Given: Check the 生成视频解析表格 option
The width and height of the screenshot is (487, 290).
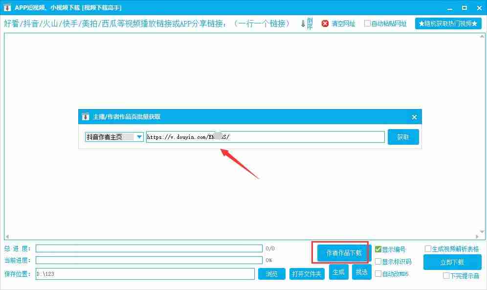Looking at the screenshot, I should click(x=428, y=248).
